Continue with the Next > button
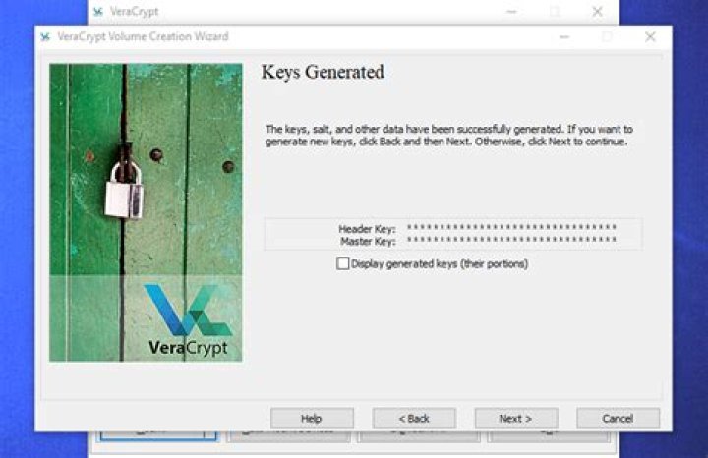 pos(516,419)
